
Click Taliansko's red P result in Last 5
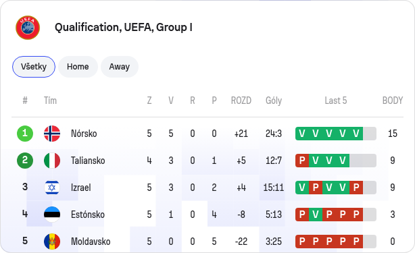302,161
